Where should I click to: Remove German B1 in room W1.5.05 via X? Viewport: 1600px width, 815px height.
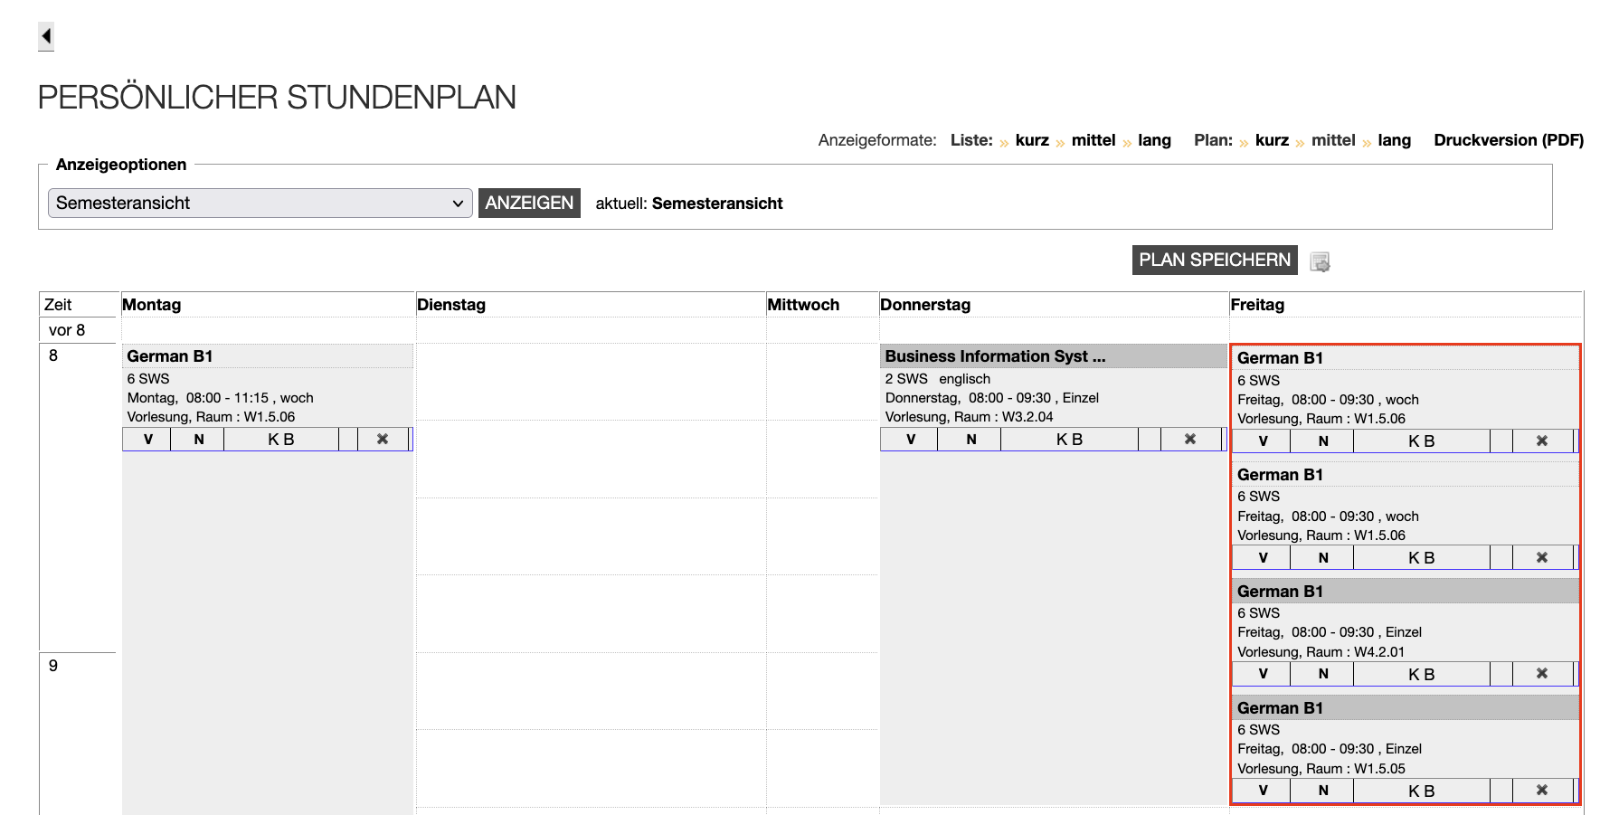point(1542,790)
